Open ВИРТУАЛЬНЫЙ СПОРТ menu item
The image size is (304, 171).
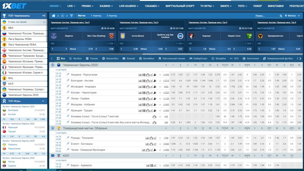point(180,6)
